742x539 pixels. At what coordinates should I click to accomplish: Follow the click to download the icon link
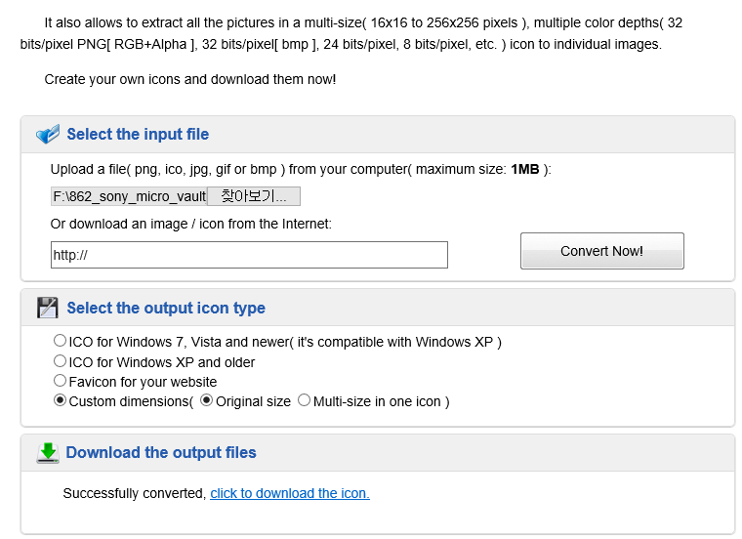click(290, 493)
